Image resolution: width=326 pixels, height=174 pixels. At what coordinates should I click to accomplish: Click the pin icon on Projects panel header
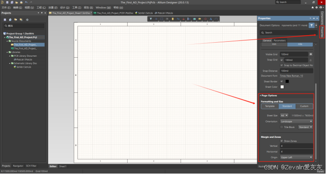click(x=42, y=13)
